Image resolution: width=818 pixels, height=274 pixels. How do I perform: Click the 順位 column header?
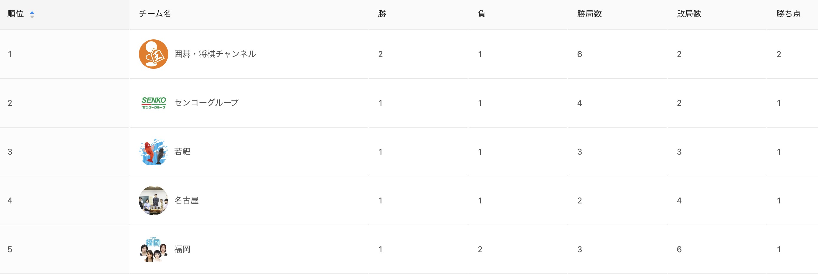point(16,14)
